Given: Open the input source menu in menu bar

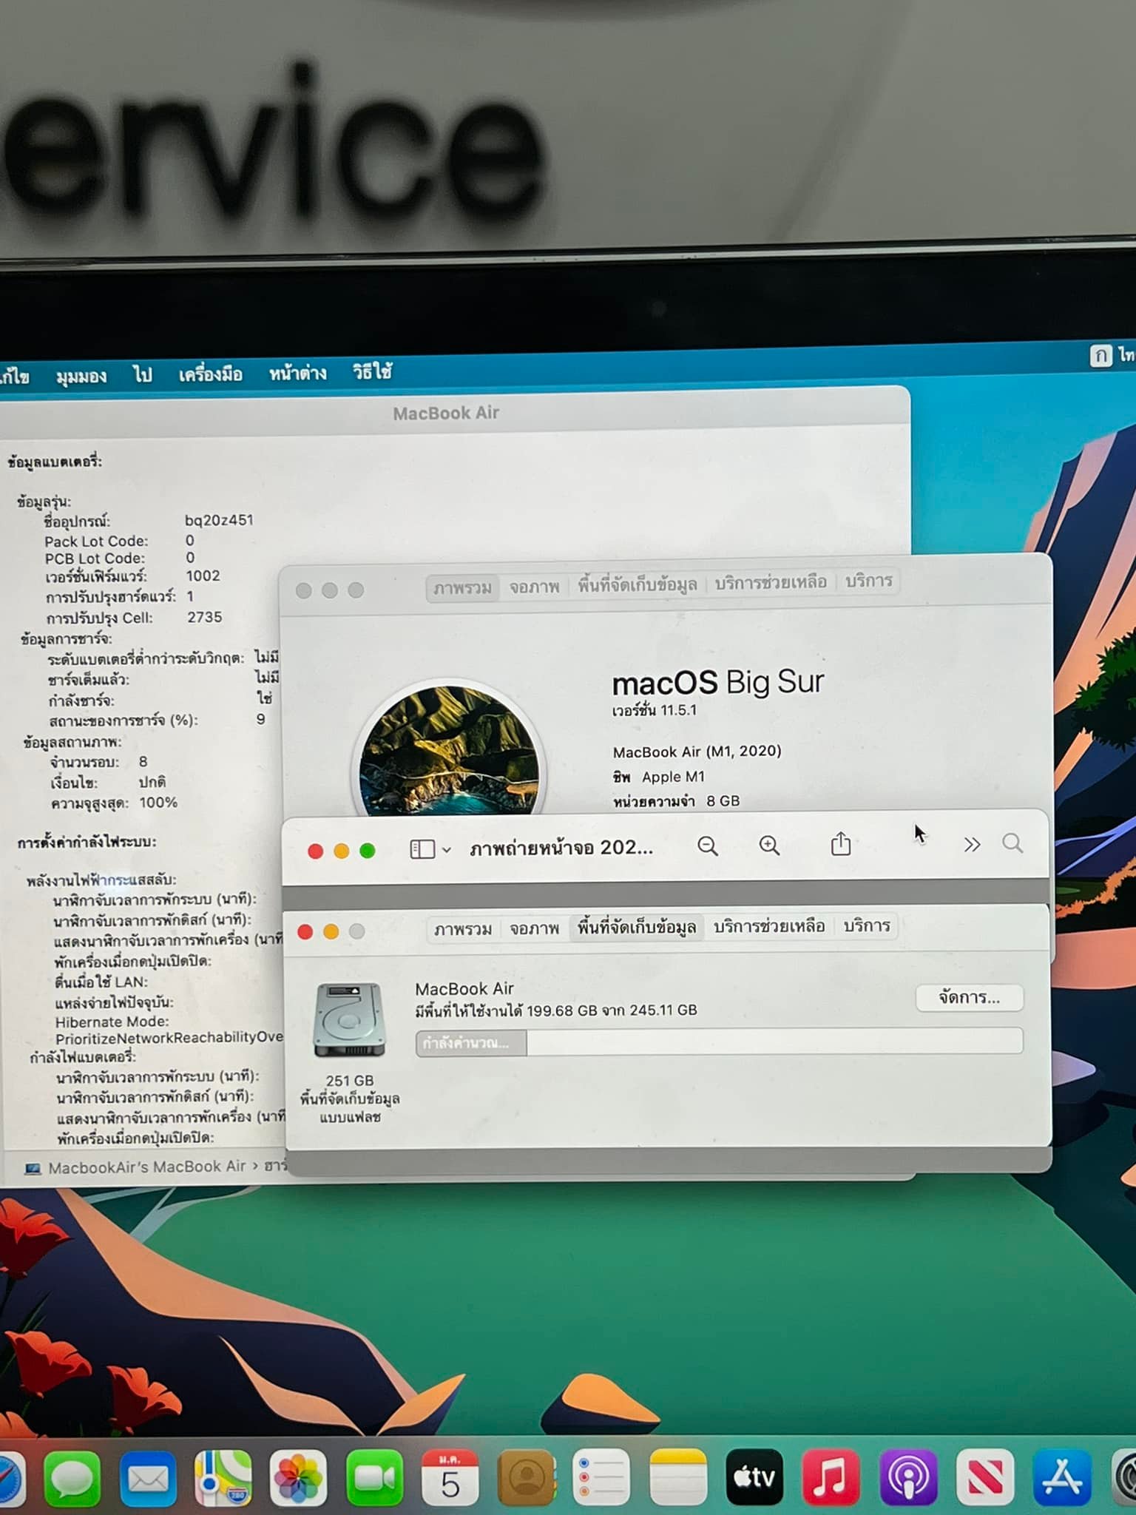Looking at the screenshot, I should 1100,357.
